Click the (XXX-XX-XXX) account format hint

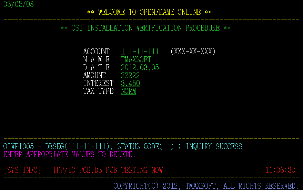point(193,52)
